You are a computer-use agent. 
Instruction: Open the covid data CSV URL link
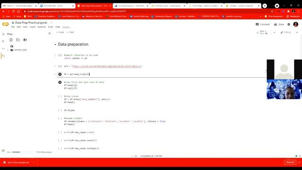[x=107, y=66]
